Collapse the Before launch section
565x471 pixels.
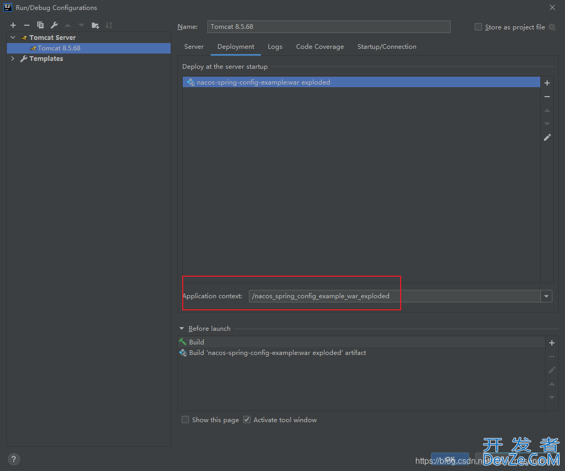click(x=182, y=328)
